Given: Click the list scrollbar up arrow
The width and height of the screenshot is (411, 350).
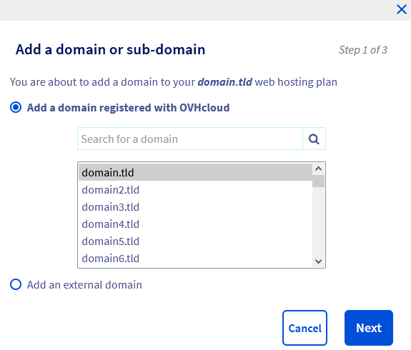Looking at the screenshot, I should click(x=319, y=169).
